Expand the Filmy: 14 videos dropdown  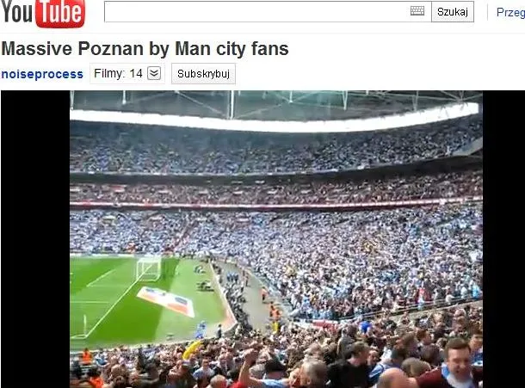point(127,73)
